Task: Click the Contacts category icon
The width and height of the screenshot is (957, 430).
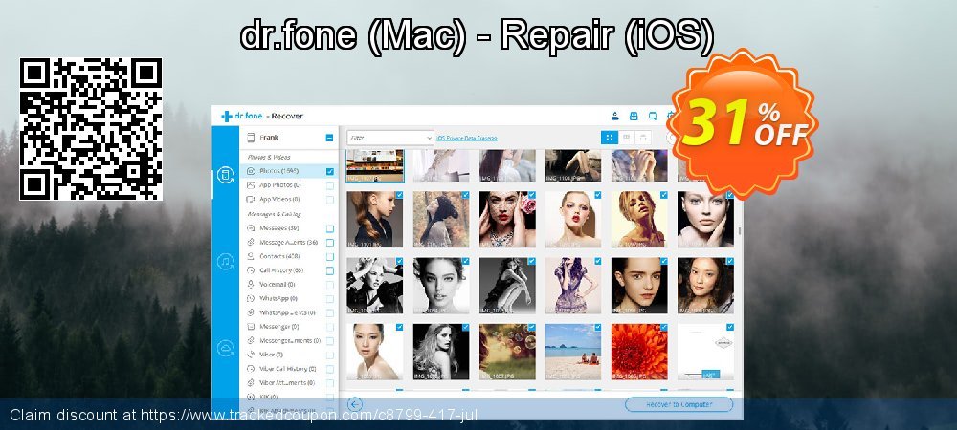Action: point(250,256)
